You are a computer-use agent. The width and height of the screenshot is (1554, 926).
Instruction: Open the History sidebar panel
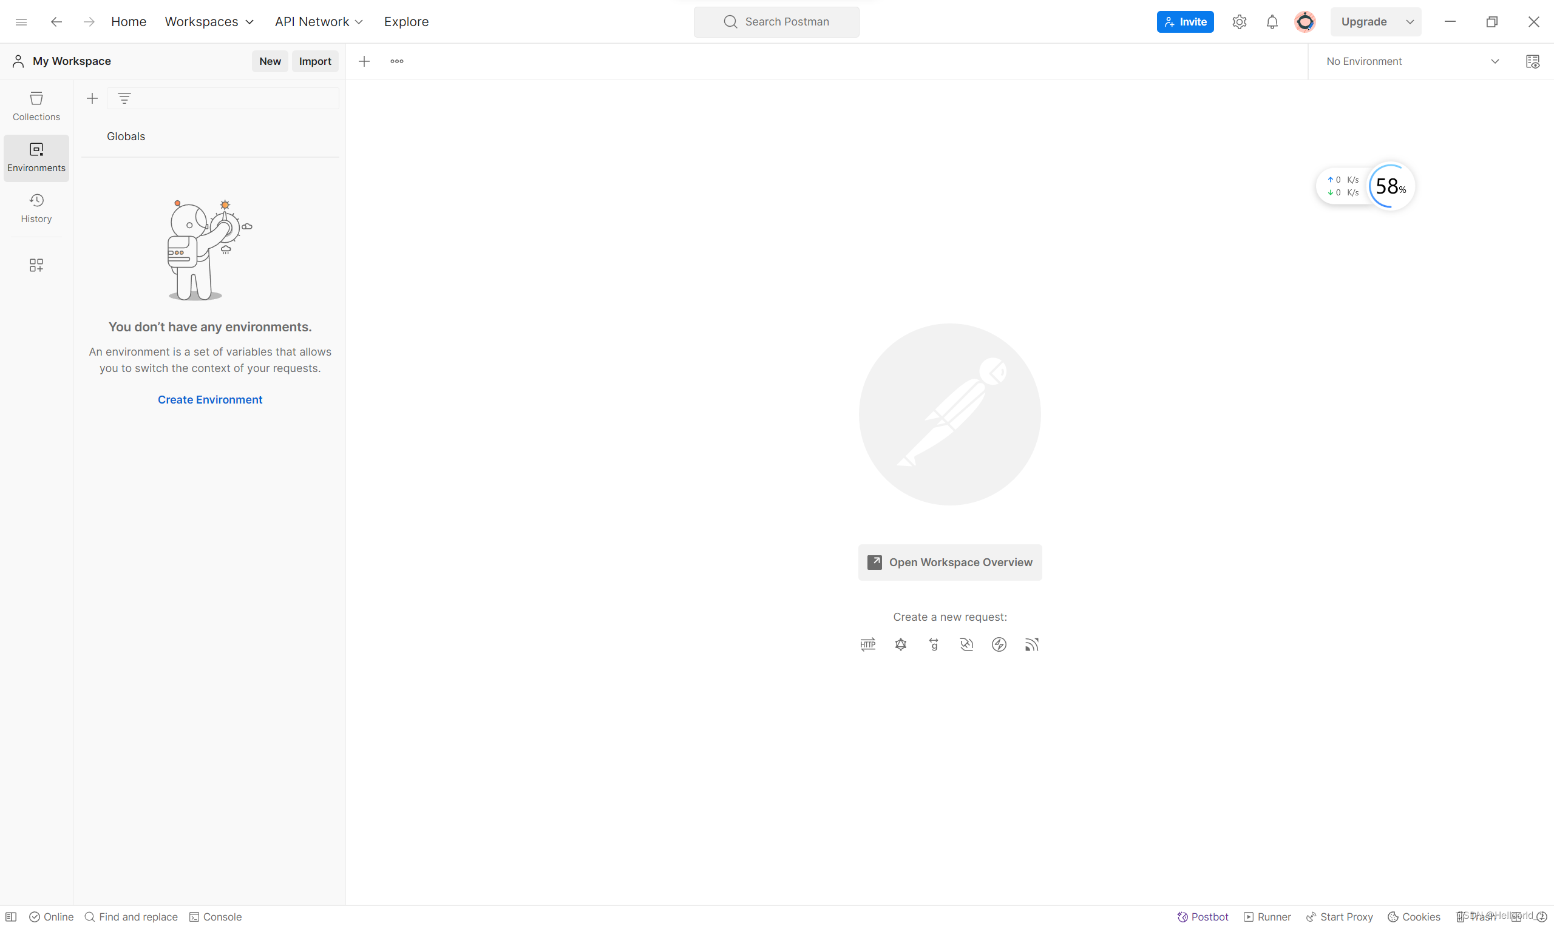[x=36, y=208]
